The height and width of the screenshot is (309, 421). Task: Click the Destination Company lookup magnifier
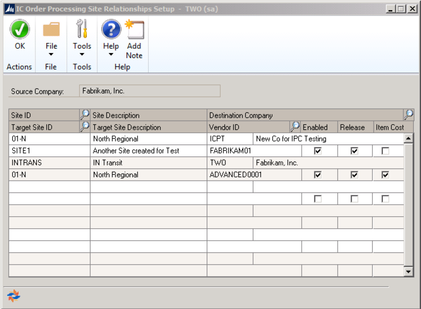pyautogui.click(x=409, y=114)
